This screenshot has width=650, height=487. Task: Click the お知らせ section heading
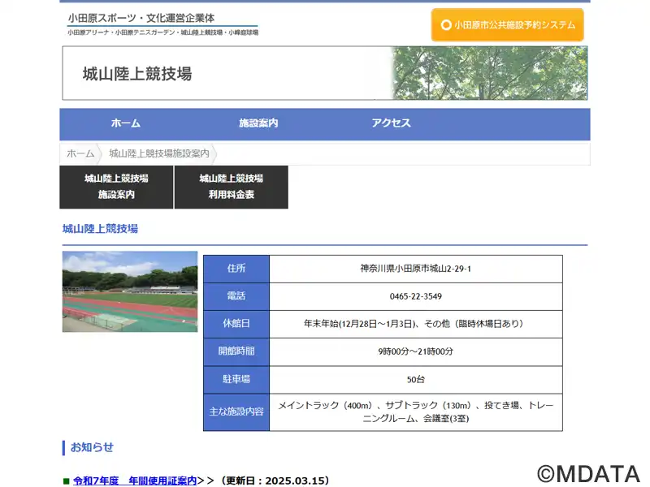coord(92,447)
